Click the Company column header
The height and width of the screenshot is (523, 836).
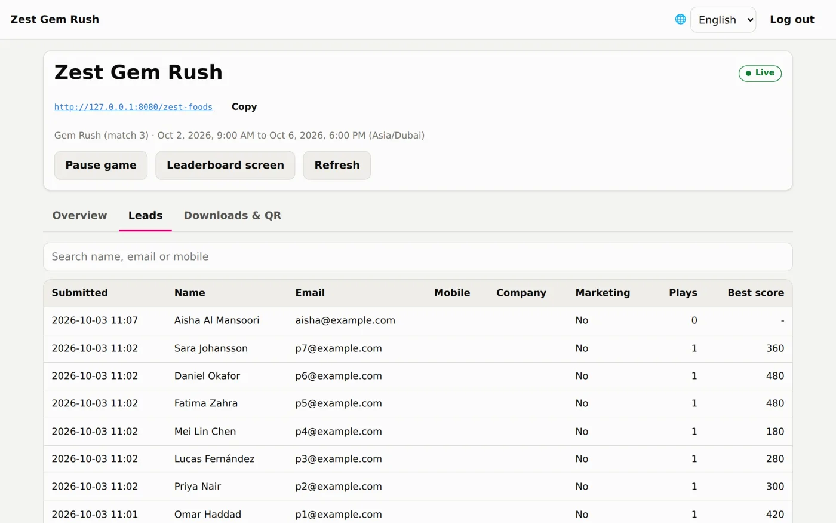(521, 293)
